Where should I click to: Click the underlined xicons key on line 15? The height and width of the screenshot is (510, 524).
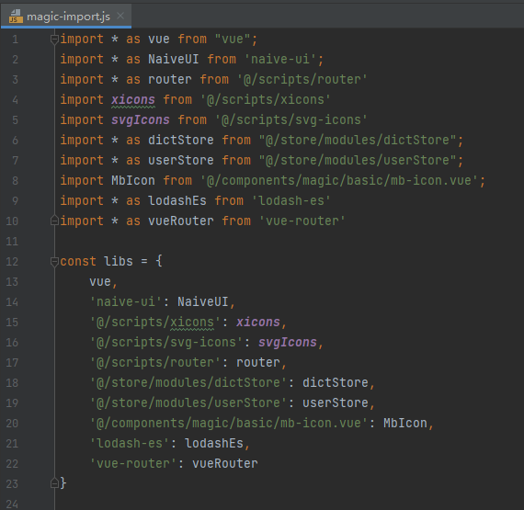[x=192, y=323]
